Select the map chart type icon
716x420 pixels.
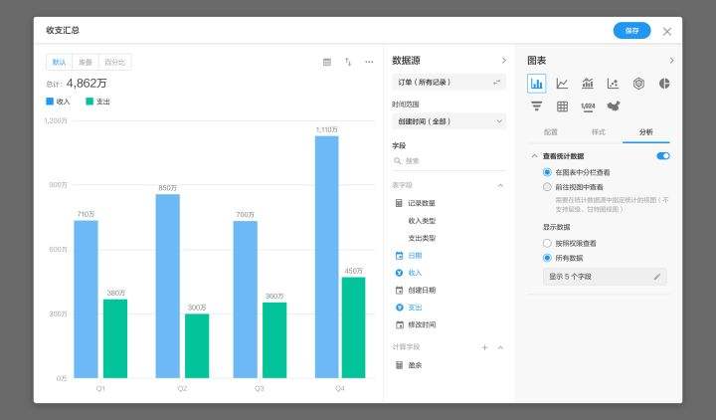[x=614, y=106]
